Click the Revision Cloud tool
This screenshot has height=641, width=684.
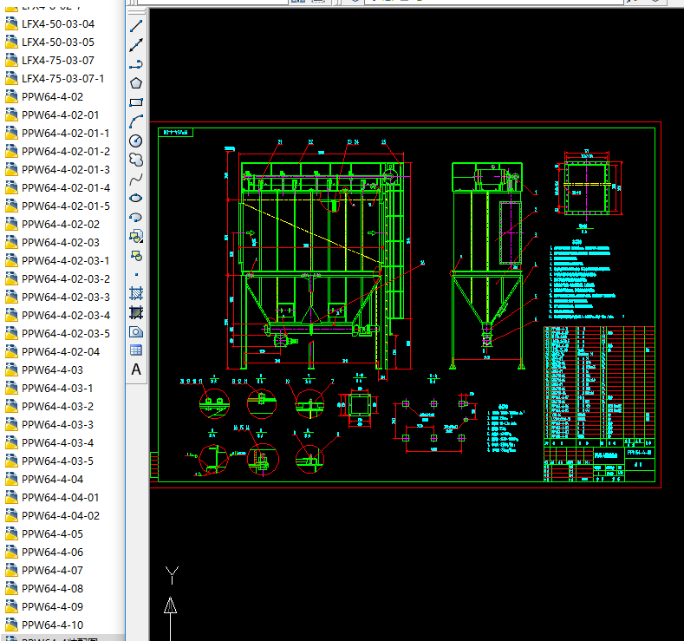coord(136,160)
